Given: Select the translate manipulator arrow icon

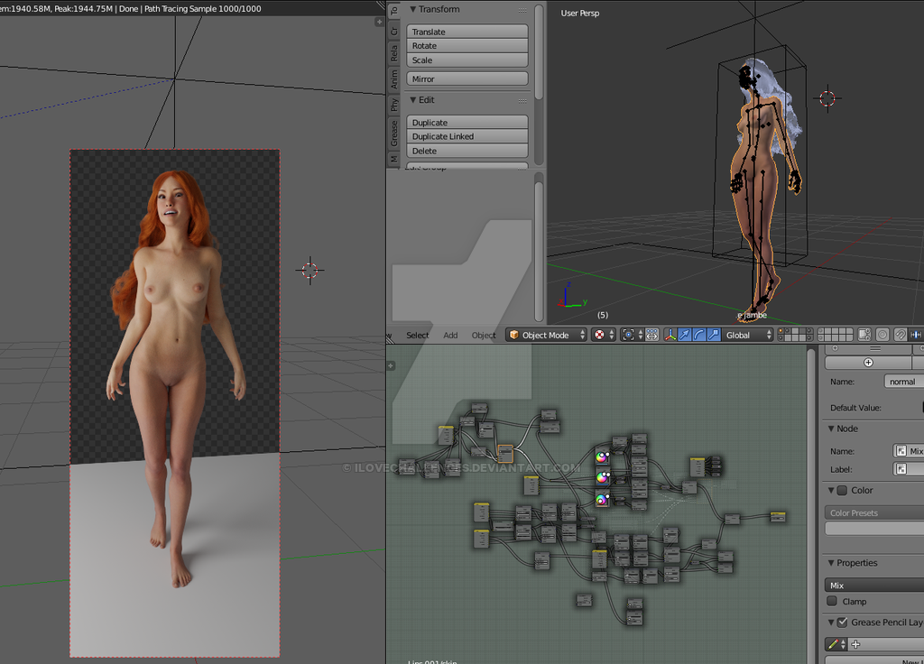Looking at the screenshot, I should pyautogui.click(x=684, y=335).
